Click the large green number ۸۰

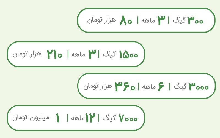[x=126, y=20]
